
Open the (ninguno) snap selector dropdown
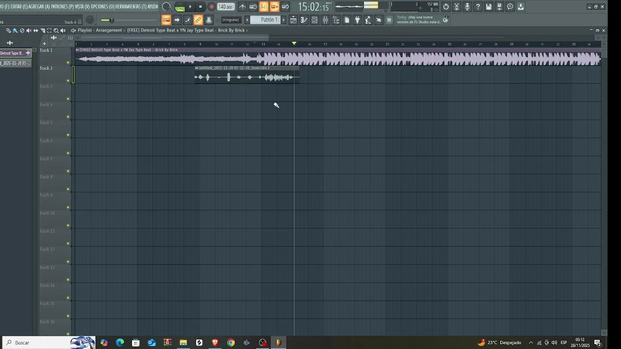click(230, 20)
